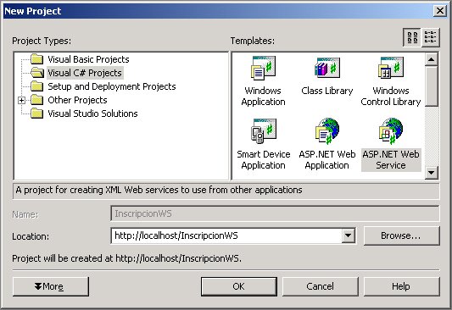Click the Visual Basic Projects folder icon
452x310 pixels.
(x=37, y=59)
